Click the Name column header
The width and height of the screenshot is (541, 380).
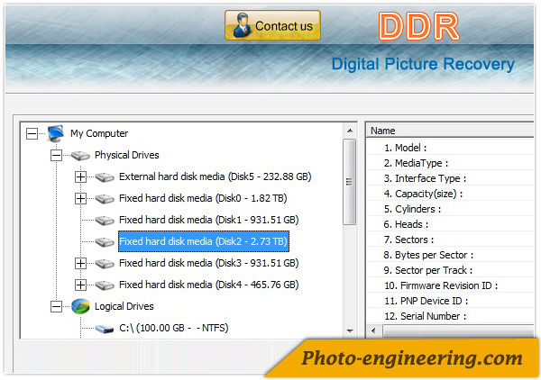[450, 131]
